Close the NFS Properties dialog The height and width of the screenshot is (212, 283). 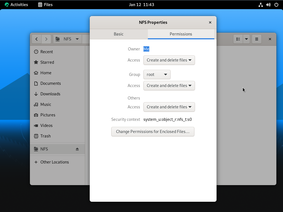click(x=210, y=22)
